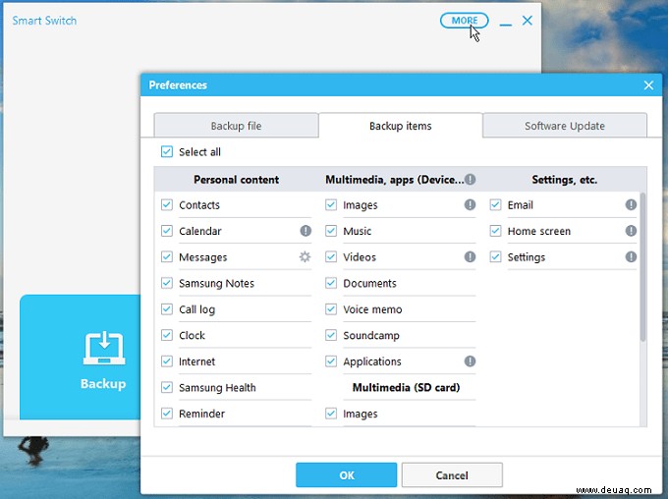Click info icon in device Images row

coord(470,205)
